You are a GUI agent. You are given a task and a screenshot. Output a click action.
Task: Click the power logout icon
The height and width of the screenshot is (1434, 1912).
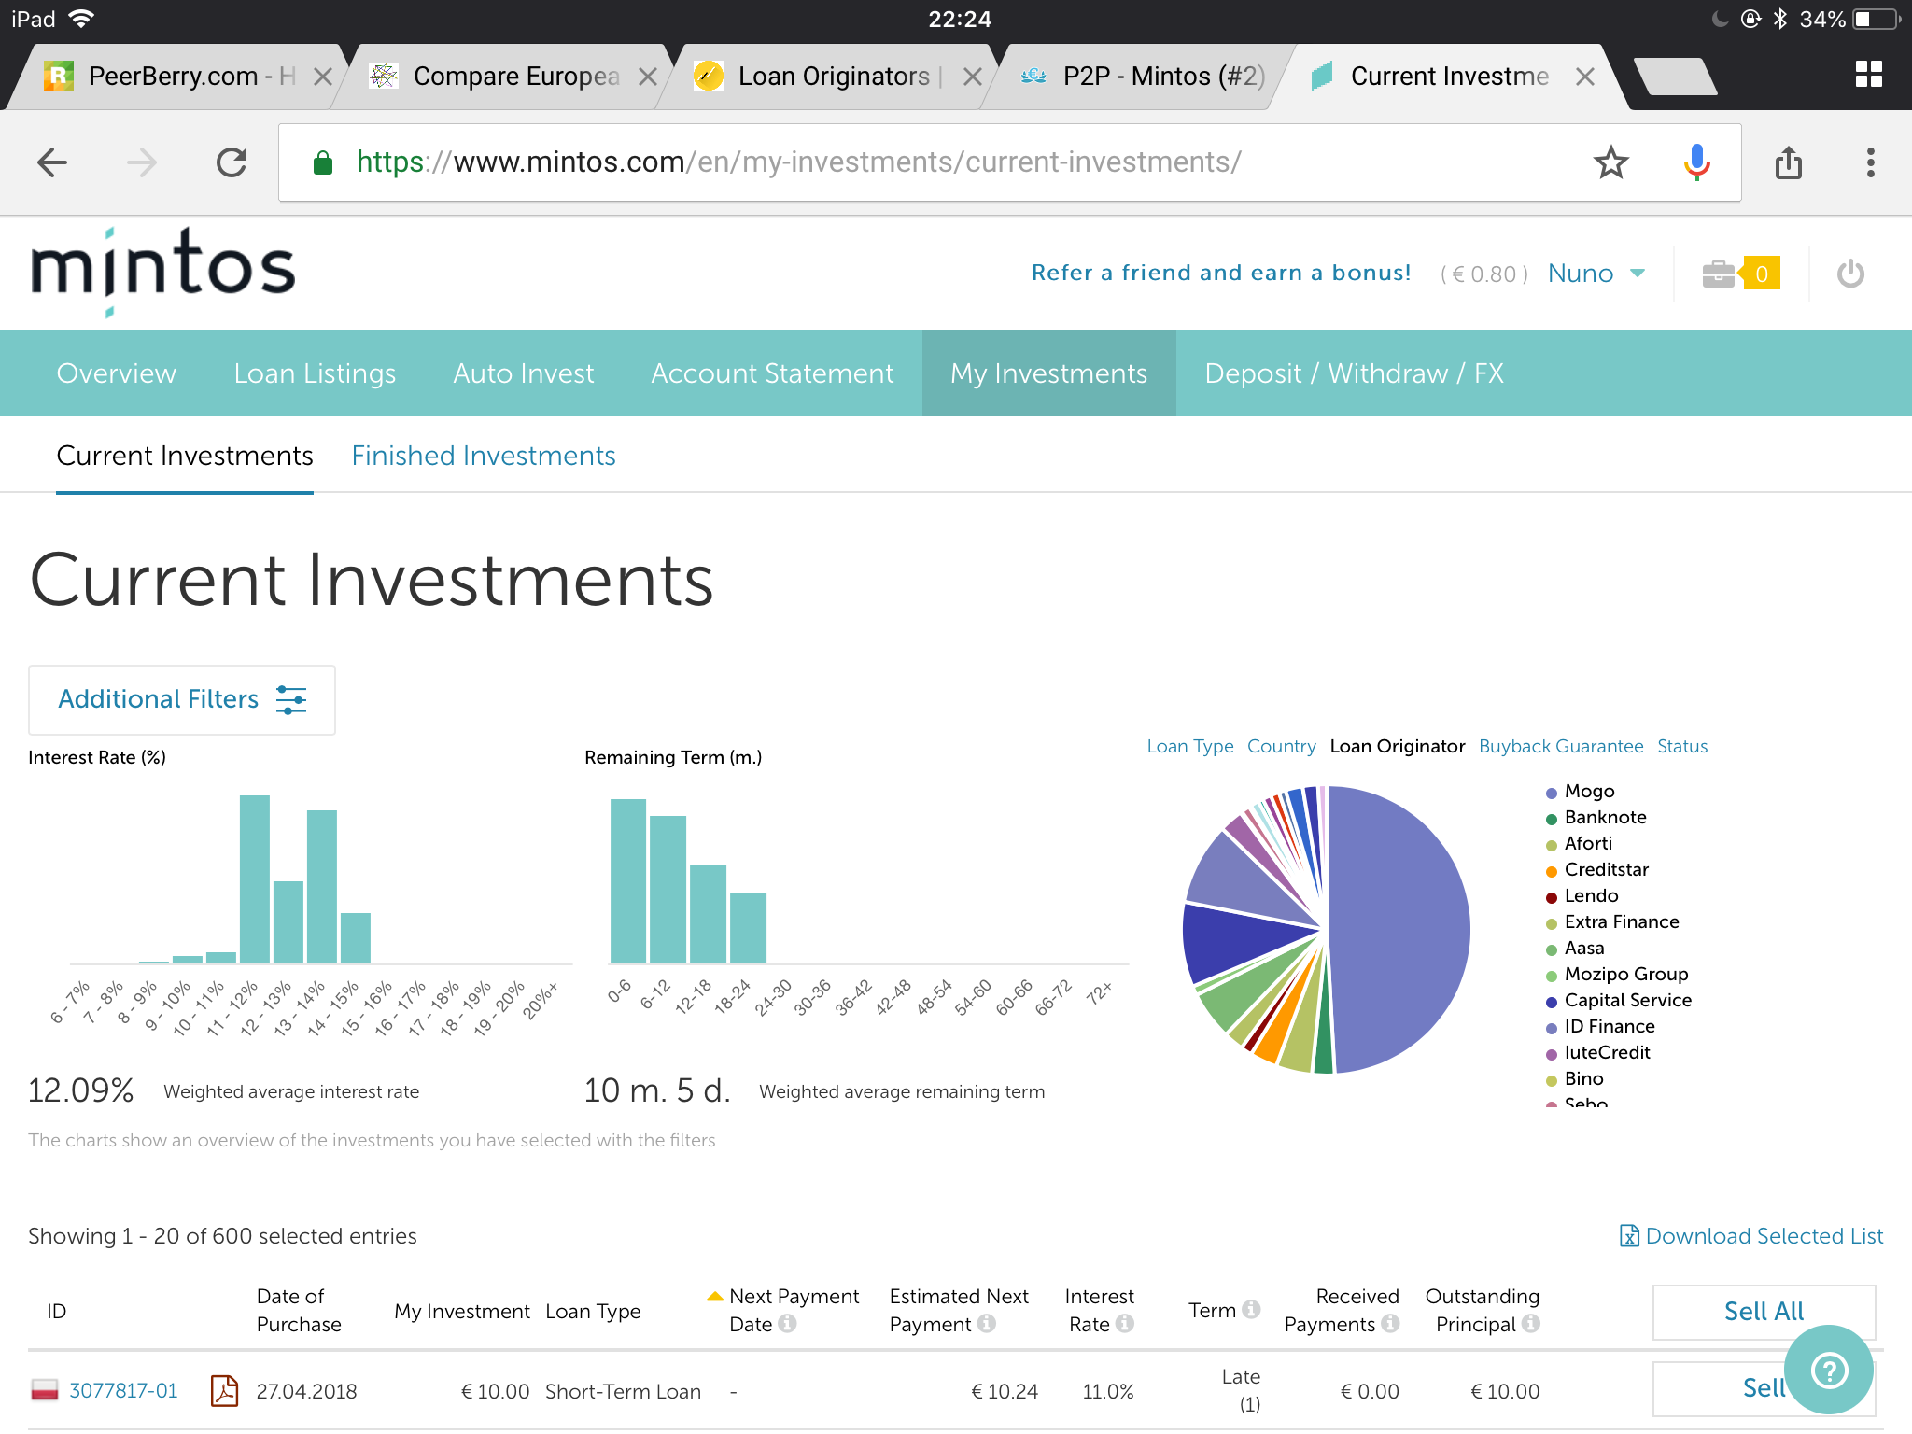coord(1849,274)
